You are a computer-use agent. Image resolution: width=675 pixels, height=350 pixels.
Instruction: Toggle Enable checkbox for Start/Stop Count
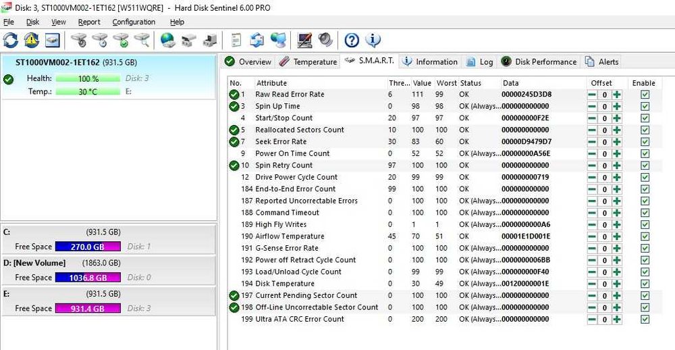point(645,118)
